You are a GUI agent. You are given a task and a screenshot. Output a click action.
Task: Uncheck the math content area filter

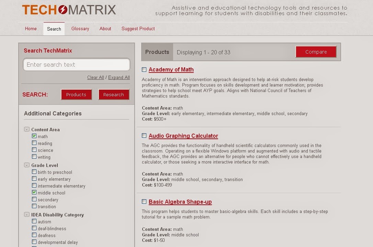click(x=34, y=136)
